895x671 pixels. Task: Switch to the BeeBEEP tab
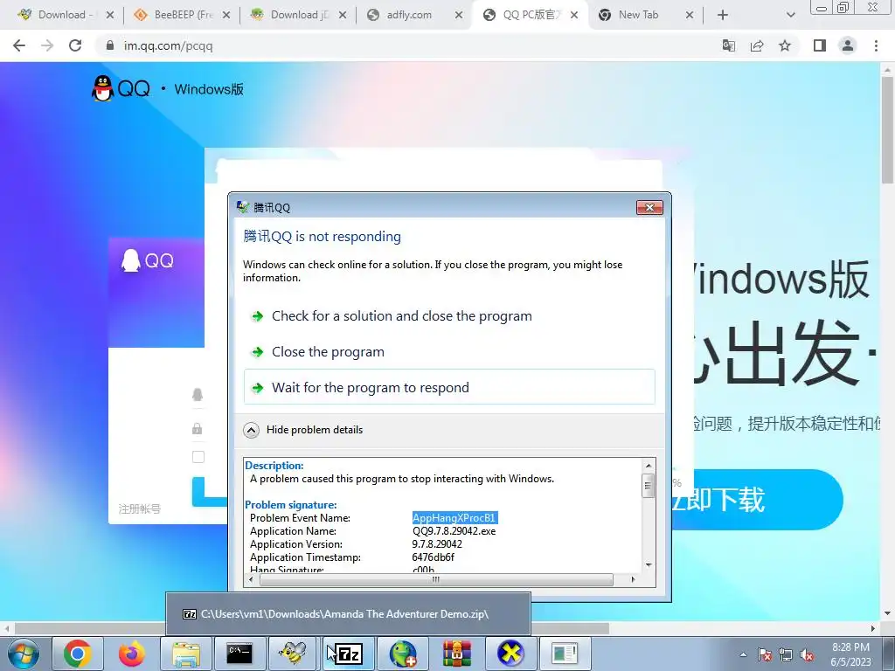[182, 15]
